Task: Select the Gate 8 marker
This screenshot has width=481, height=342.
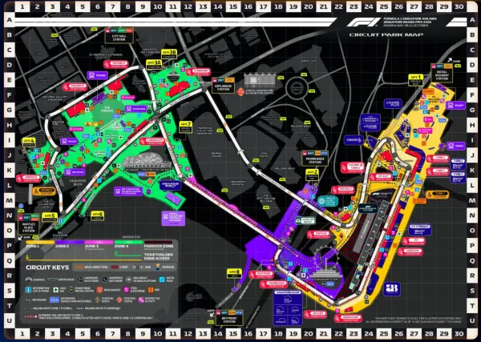Action: pos(234,273)
